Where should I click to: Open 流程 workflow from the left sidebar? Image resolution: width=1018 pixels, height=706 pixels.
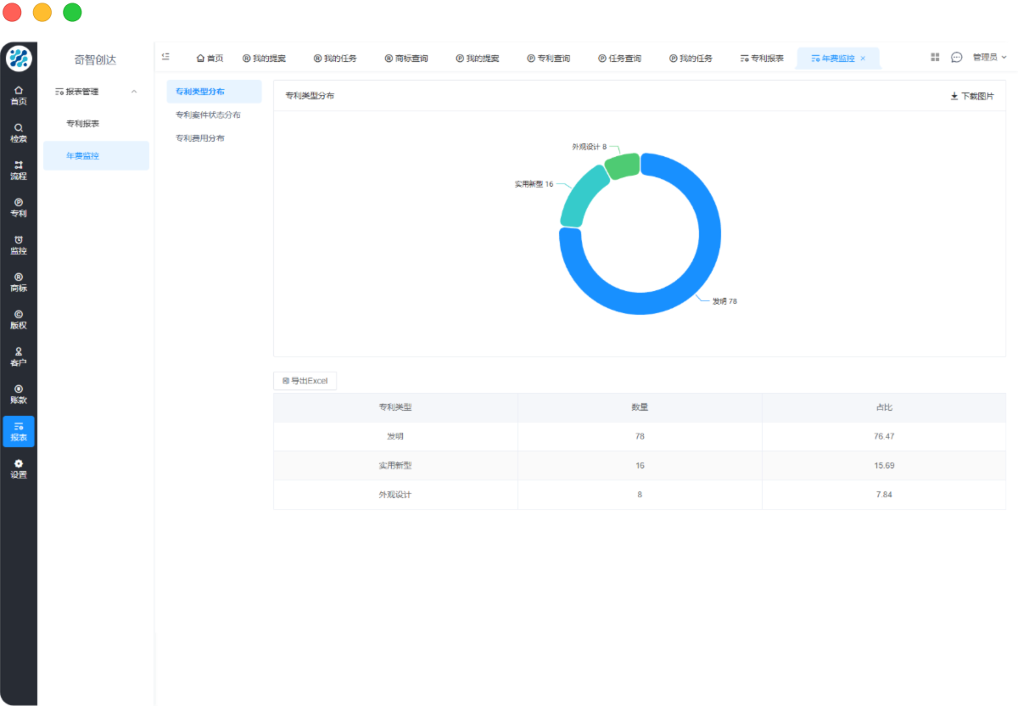(19, 170)
